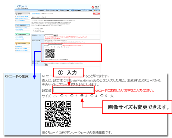The width and height of the screenshot is (172, 138).
Task: Click the collected data check icon in navigation
Action: (x=60, y=10)
